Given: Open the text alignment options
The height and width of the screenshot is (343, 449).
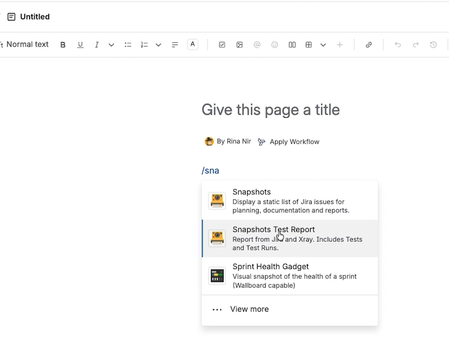Looking at the screenshot, I should (x=175, y=44).
